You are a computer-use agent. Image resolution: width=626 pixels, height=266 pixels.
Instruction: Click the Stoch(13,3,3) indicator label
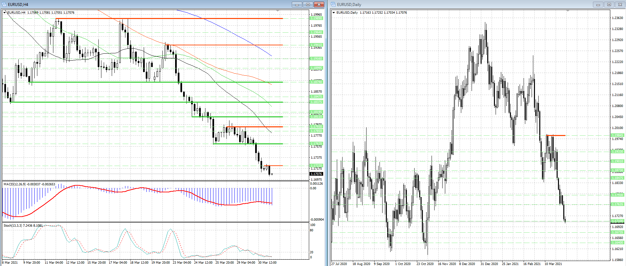[x=23, y=225]
